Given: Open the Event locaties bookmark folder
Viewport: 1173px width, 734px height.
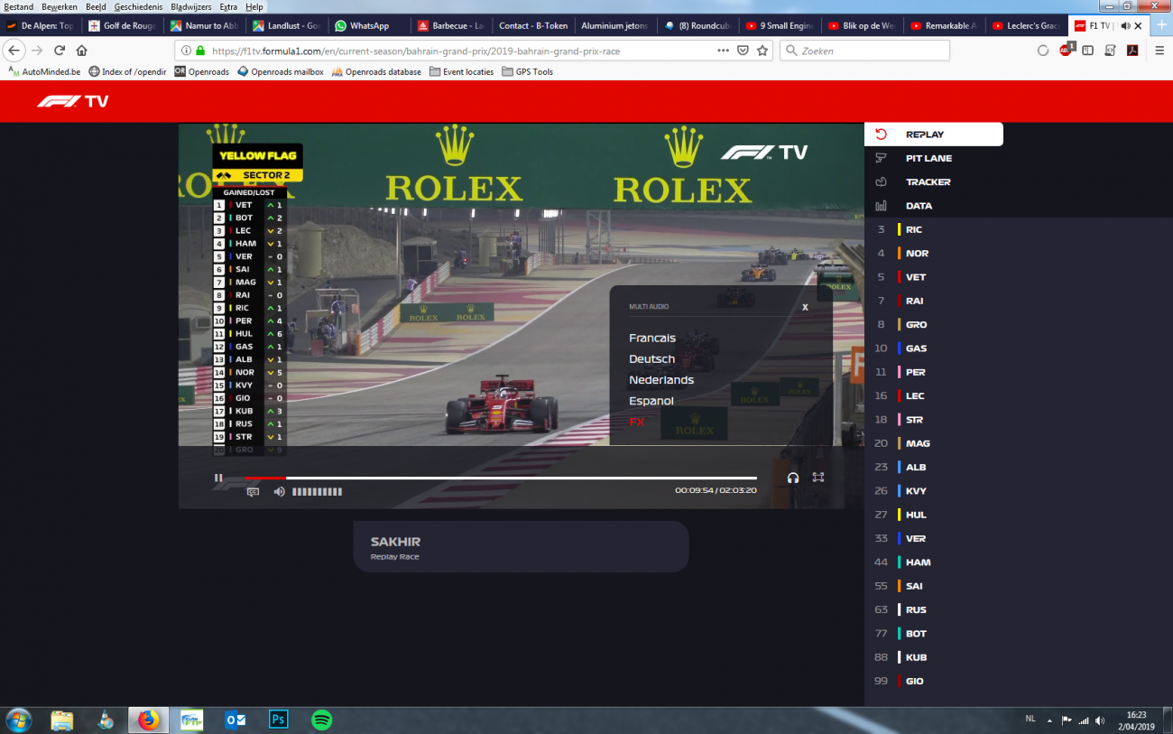Looking at the screenshot, I should tap(462, 71).
